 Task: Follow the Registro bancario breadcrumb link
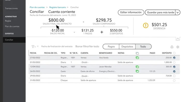[x=57, y=7]
